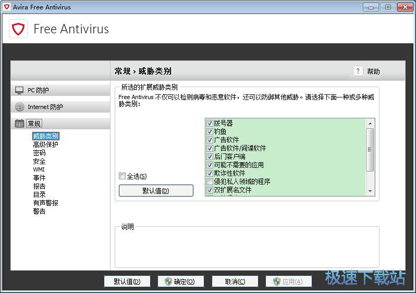Open 高级保护 settings
This screenshot has width=416, height=293.
click(45, 144)
